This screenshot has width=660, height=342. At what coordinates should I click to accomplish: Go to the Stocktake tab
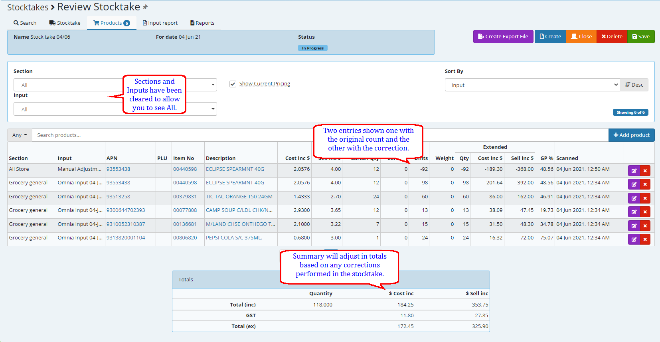[x=65, y=23]
